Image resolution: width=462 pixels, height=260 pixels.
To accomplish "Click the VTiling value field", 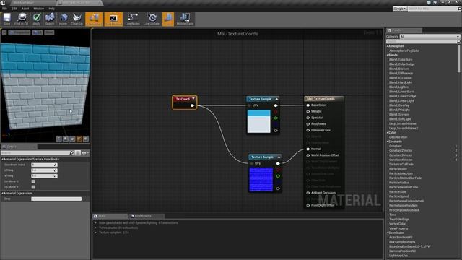I will 44,176.
